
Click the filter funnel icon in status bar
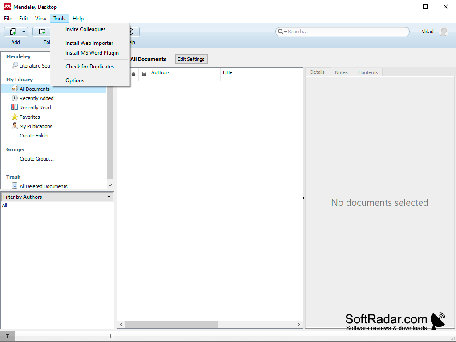(x=8, y=336)
